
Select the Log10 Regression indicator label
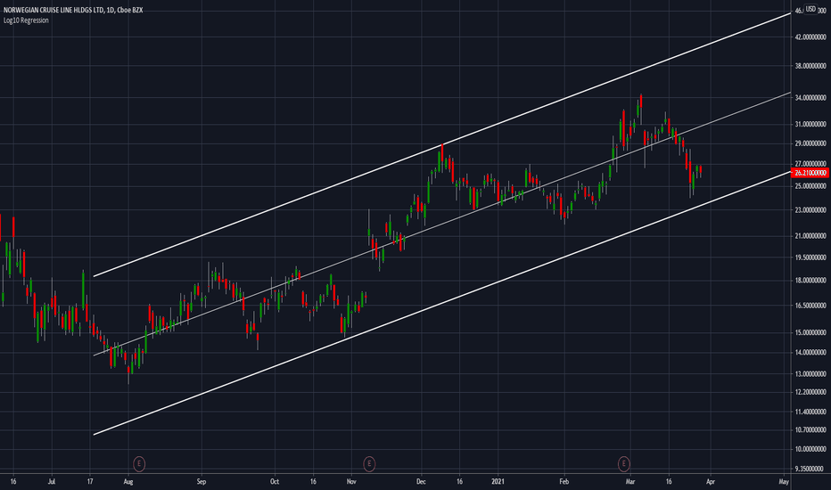click(x=26, y=20)
